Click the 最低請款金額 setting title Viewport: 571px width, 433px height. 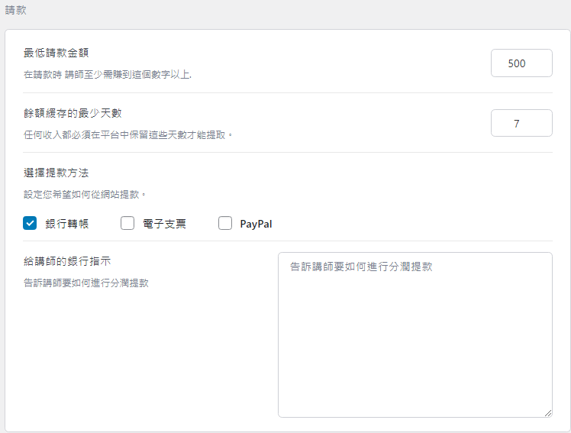[56, 53]
